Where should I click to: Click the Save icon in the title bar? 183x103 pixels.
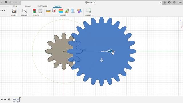(x=6, y=2)
